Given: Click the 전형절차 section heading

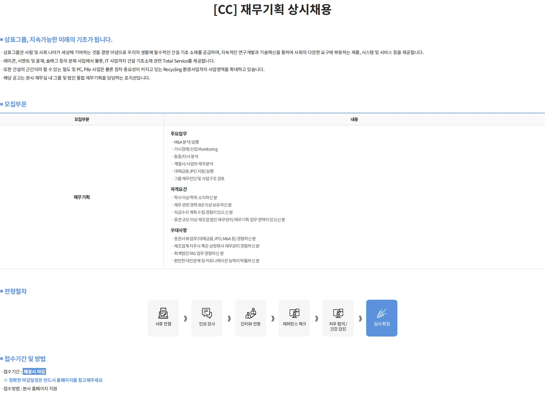Looking at the screenshot, I should [14, 291].
